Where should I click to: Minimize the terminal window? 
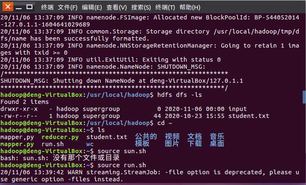pos(19,7)
